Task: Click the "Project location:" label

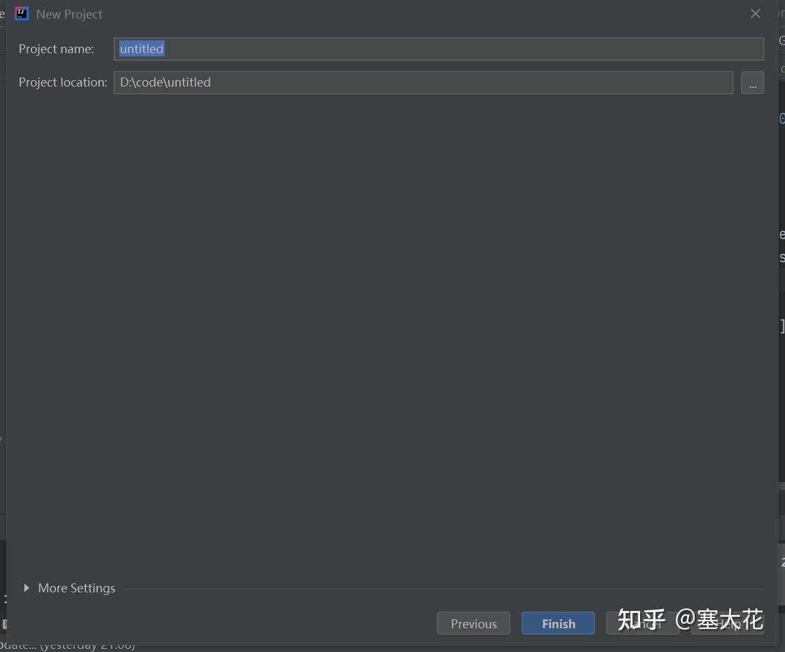Action: (62, 82)
